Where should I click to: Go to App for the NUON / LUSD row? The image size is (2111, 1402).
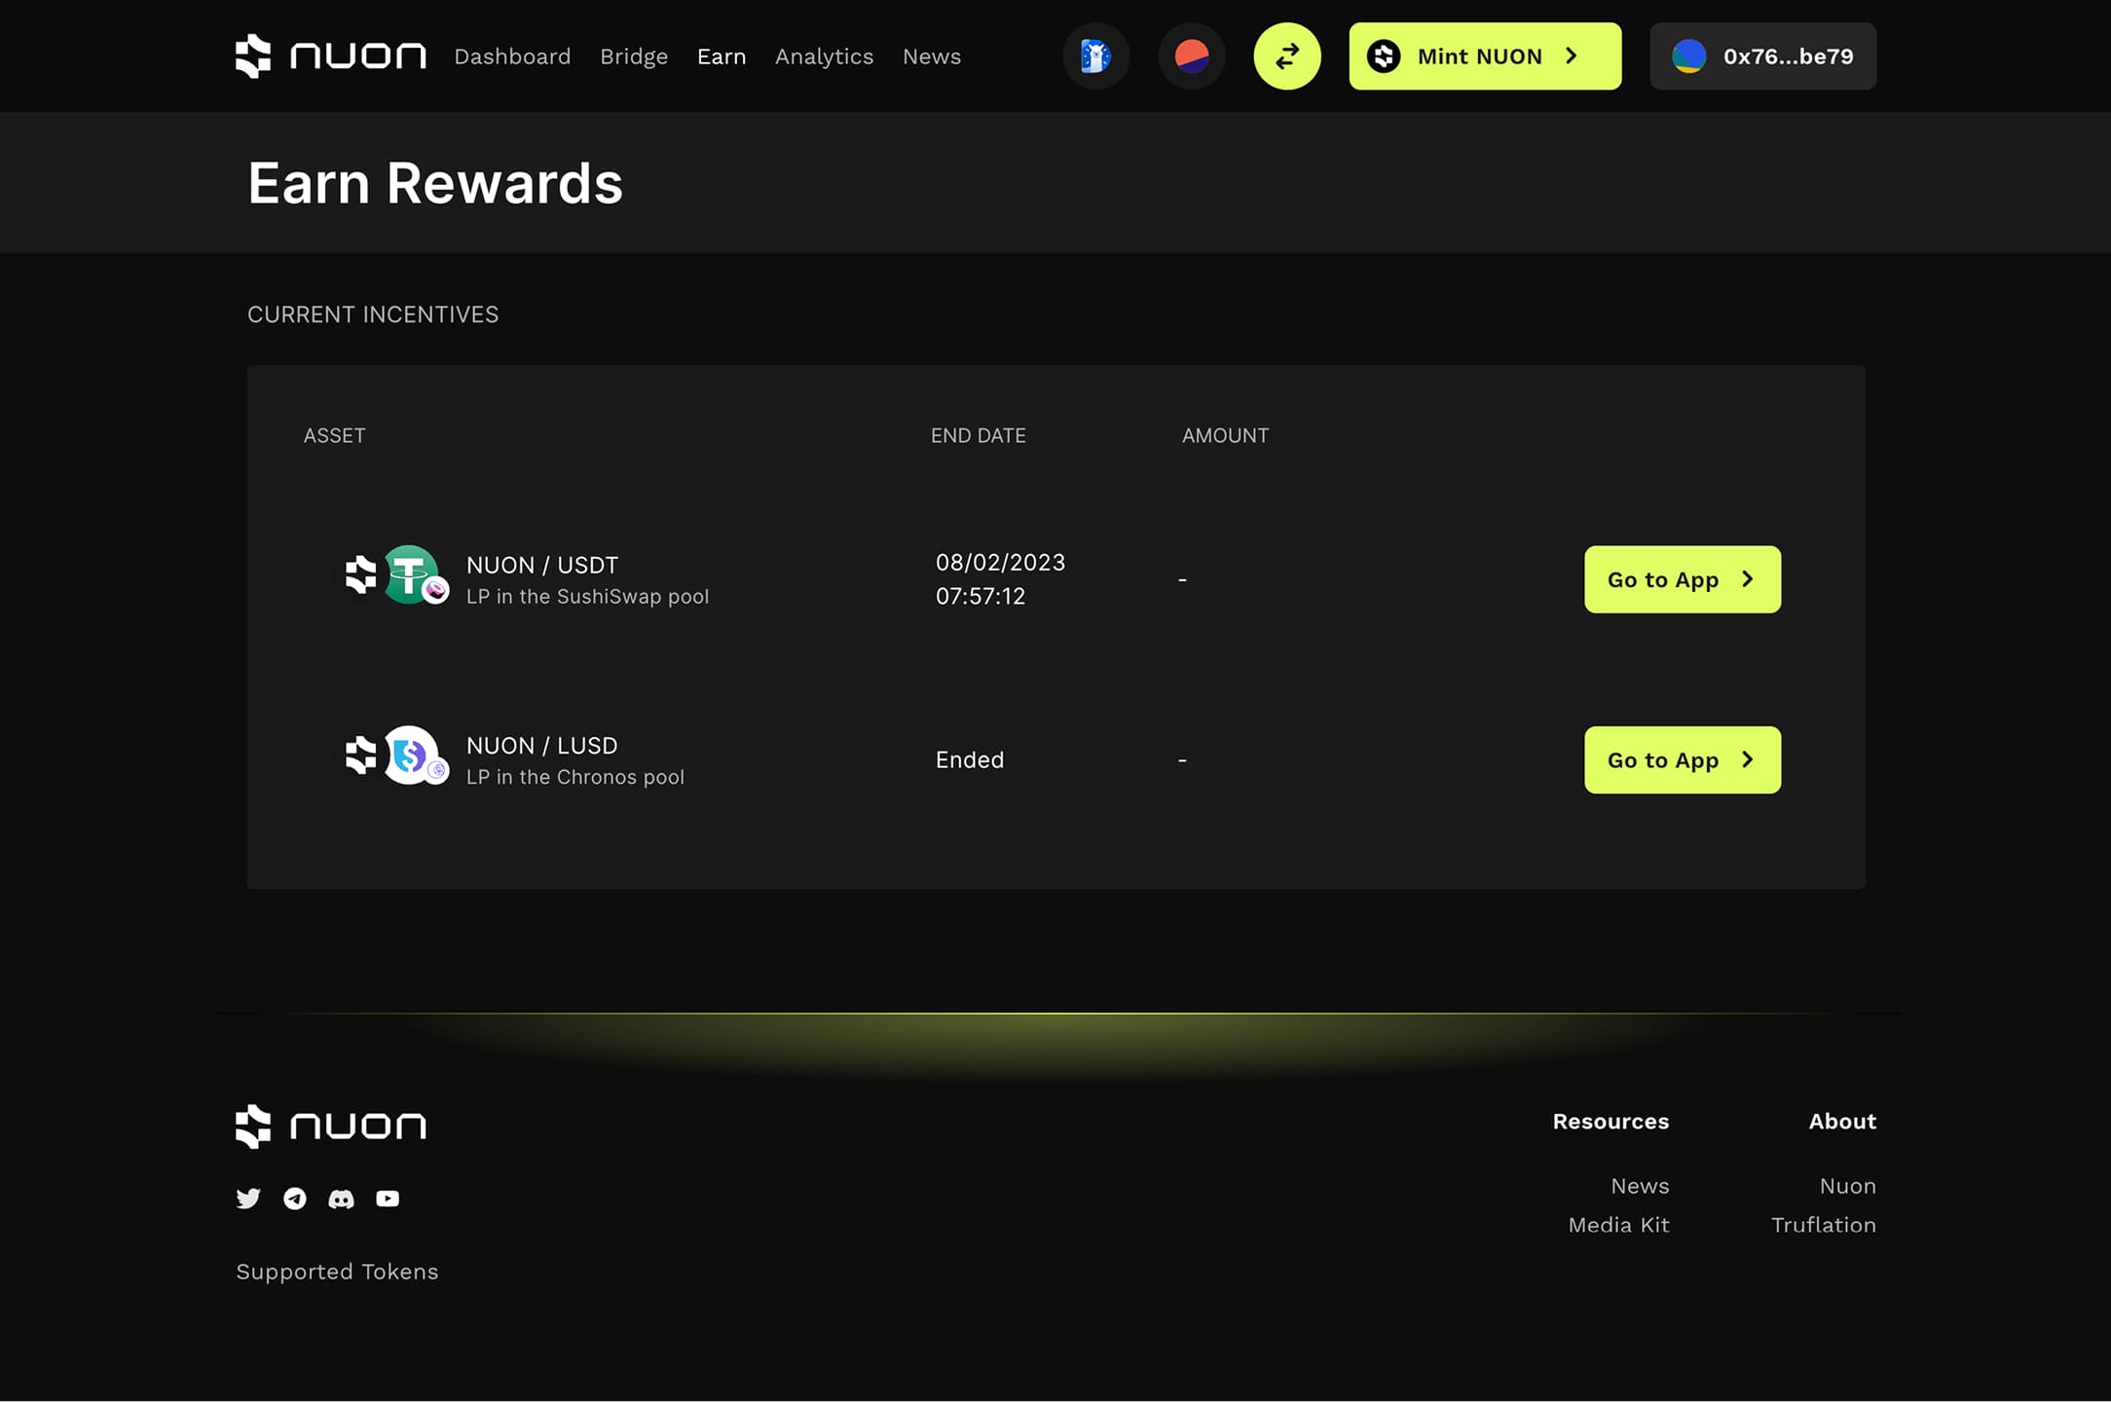[x=1683, y=760]
